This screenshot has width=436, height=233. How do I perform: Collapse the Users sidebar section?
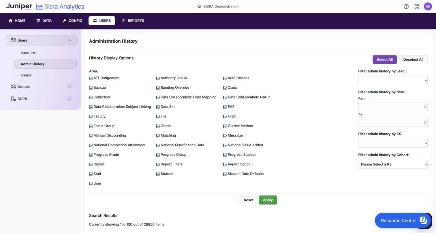pos(70,40)
